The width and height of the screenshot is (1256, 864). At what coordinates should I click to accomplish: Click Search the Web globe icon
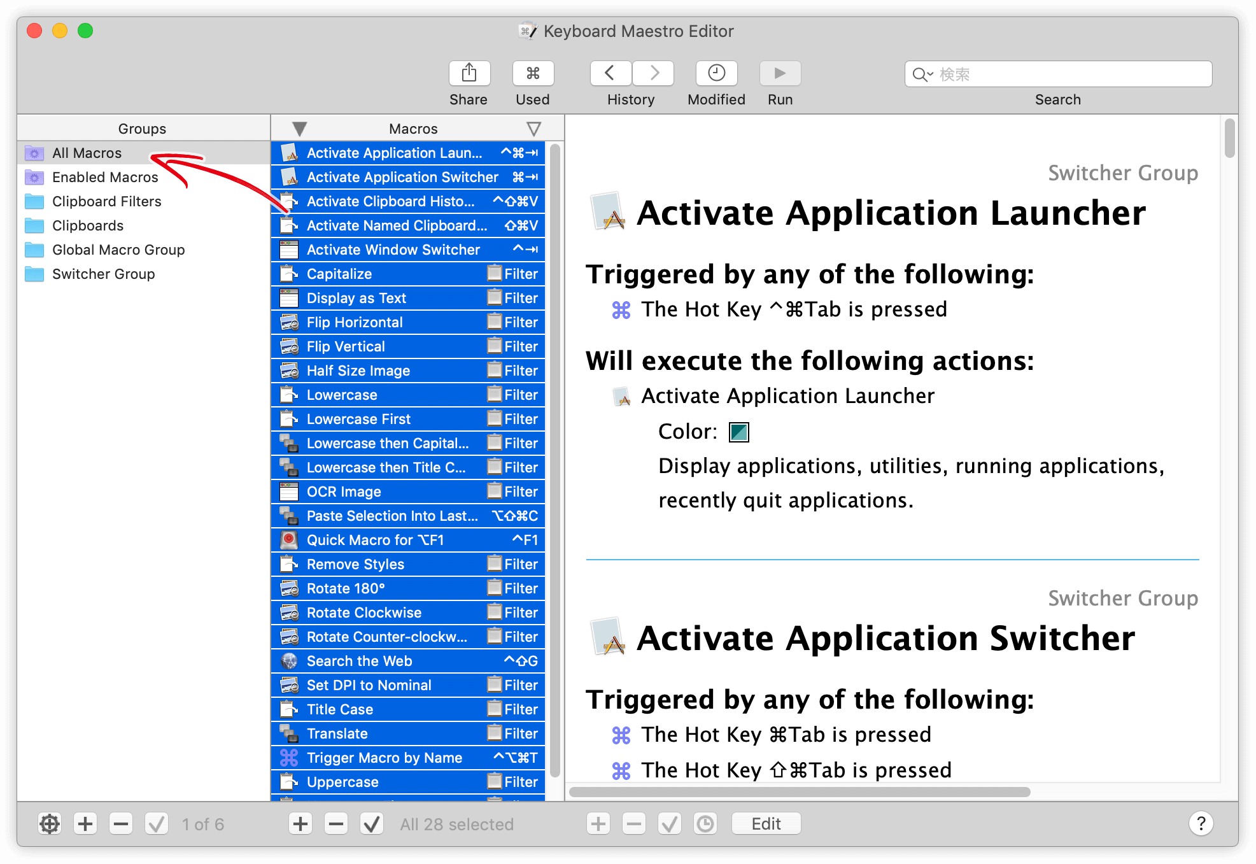(x=289, y=661)
